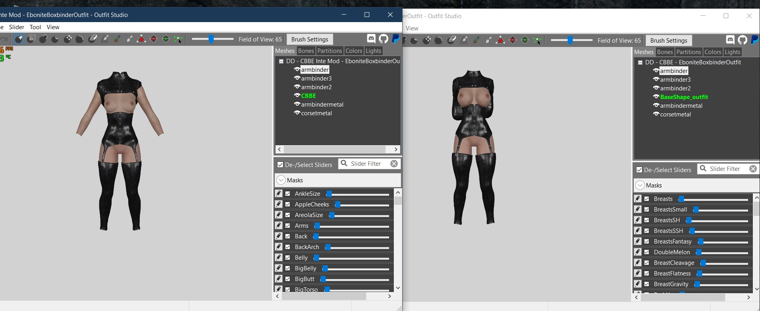This screenshot has width=760, height=311.
Task: Open the Slider menu
Action: point(17,27)
